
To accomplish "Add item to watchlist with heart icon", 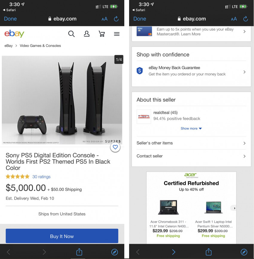I will tap(115, 147).
